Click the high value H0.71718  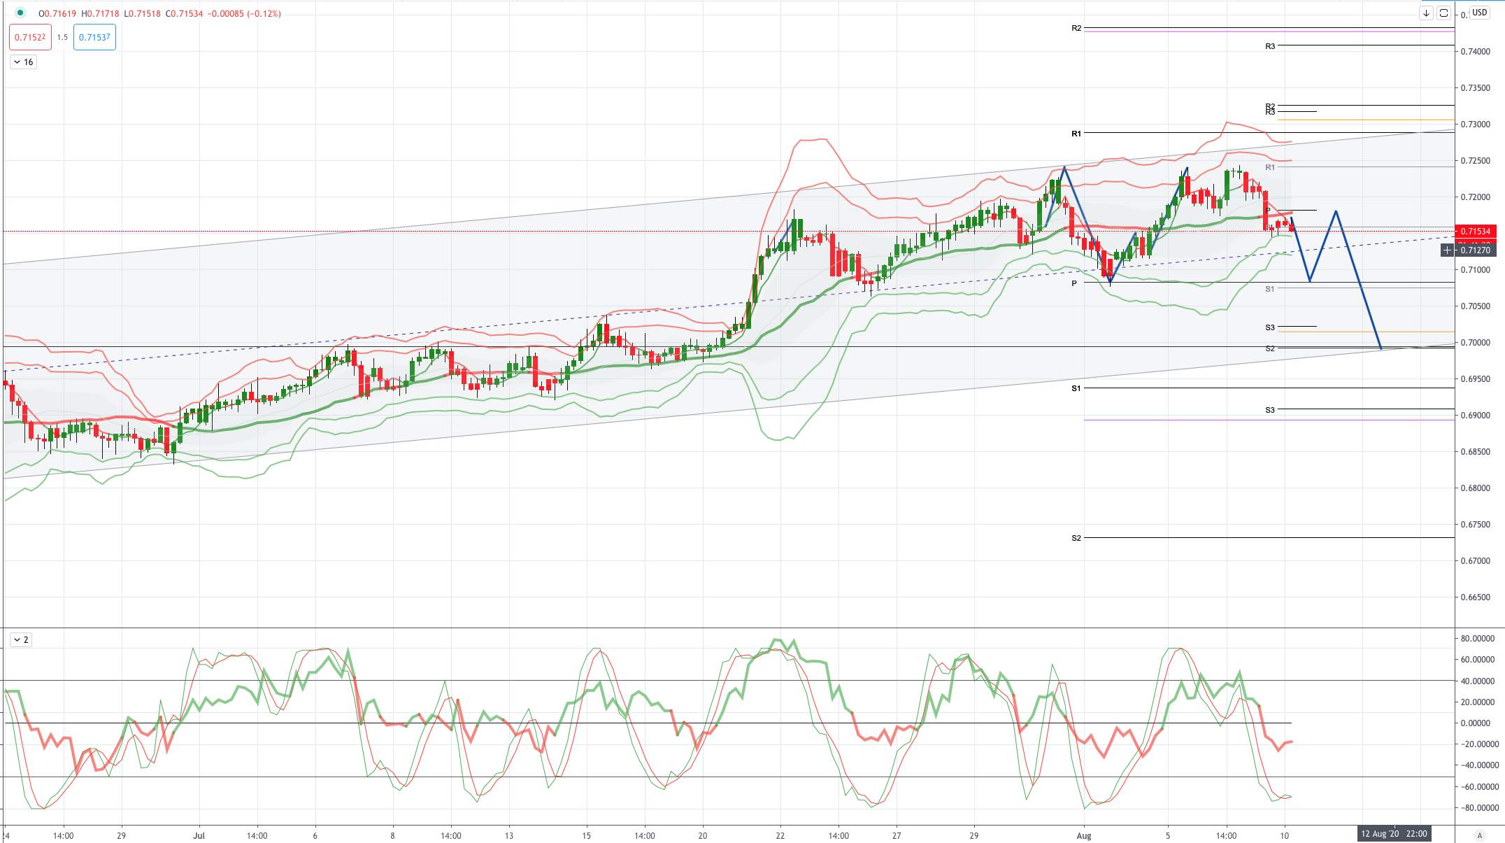tap(100, 13)
